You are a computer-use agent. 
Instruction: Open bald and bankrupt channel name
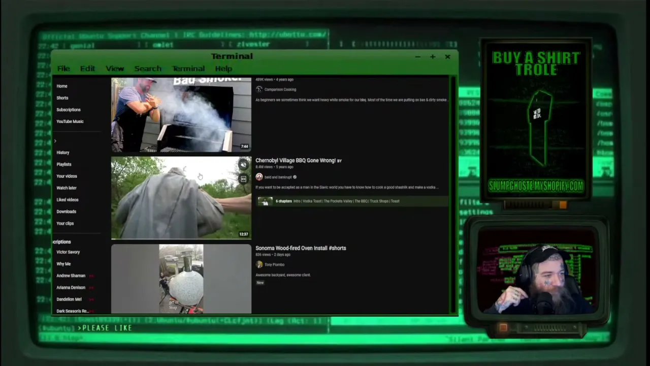coord(278,177)
